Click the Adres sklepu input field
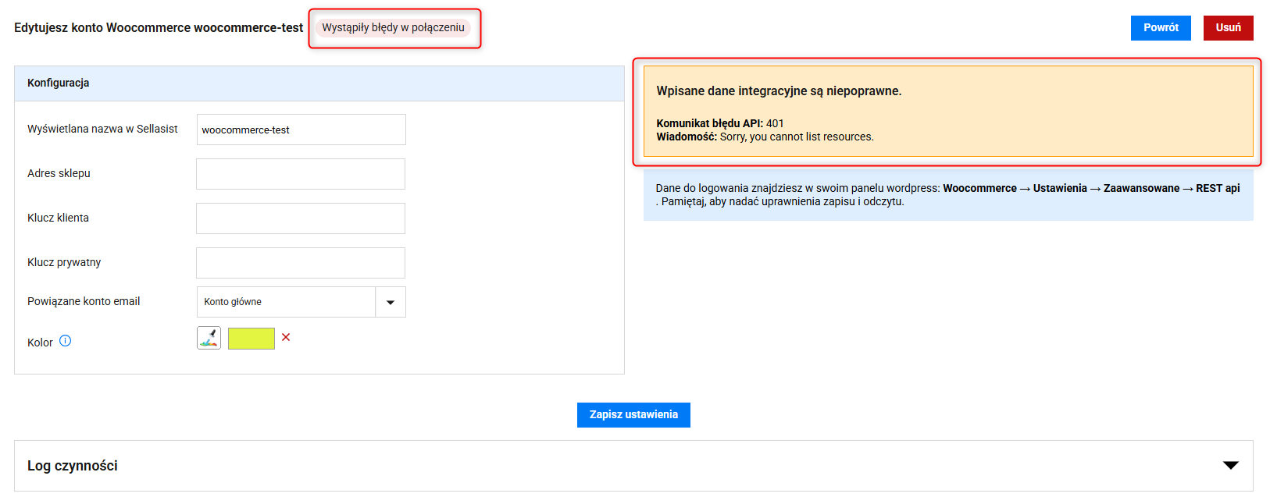Screen dimensions: 1270x497 [x=301, y=174]
